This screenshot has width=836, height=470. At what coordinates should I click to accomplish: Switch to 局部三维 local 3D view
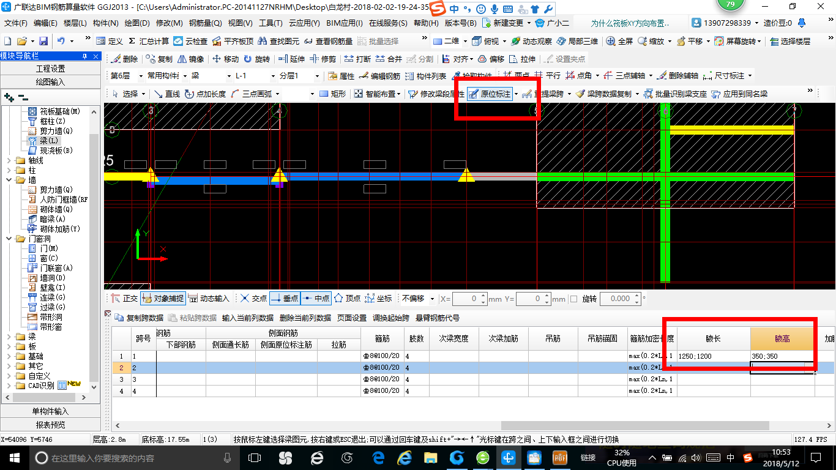click(577, 41)
